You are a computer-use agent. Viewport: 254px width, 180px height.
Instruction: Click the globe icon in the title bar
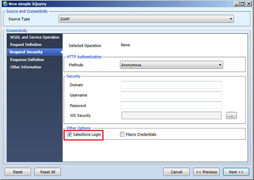[x=5, y=4]
